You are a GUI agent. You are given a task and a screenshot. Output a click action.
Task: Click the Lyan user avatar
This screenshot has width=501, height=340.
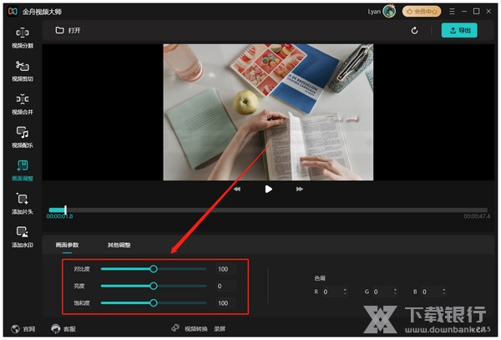(x=390, y=12)
